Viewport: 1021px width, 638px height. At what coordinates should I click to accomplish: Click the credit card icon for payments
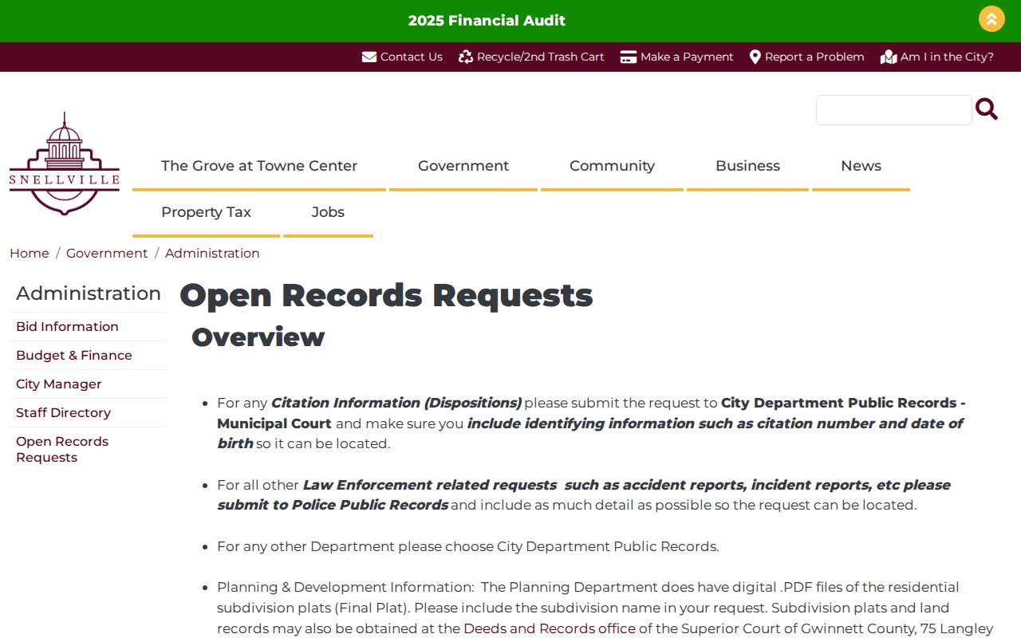(x=629, y=57)
